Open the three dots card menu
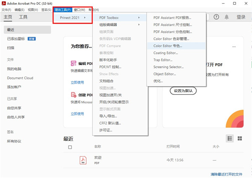252x178 pixels. (x=234, y=47)
